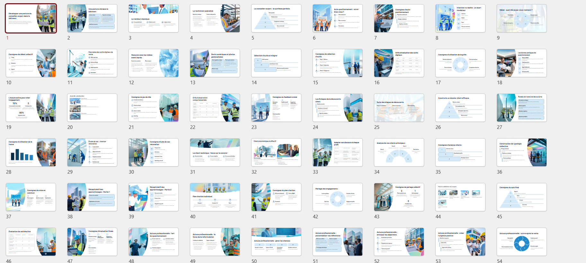This screenshot has height=263, width=586.
Task: Choose slide 14 'Sélection d'outils à intégrer'
Action: pos(276,63)
